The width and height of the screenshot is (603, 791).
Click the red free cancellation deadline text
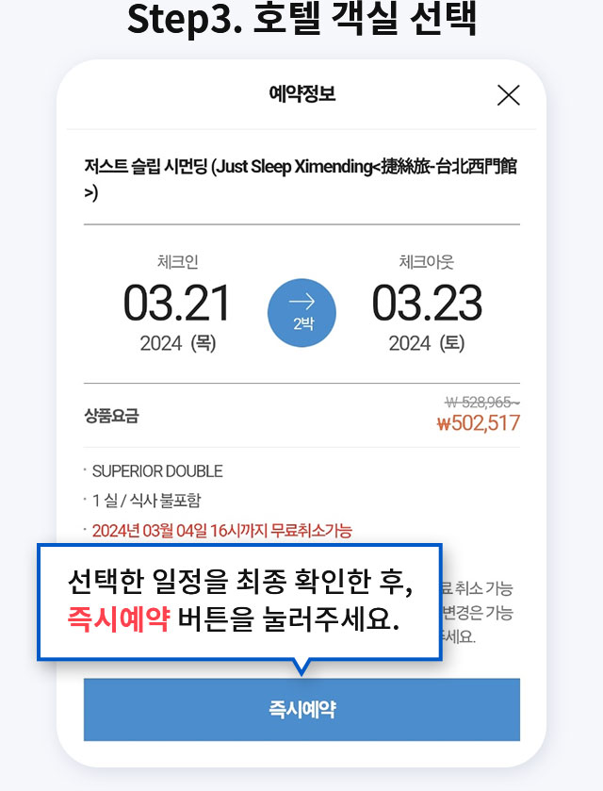221,531
